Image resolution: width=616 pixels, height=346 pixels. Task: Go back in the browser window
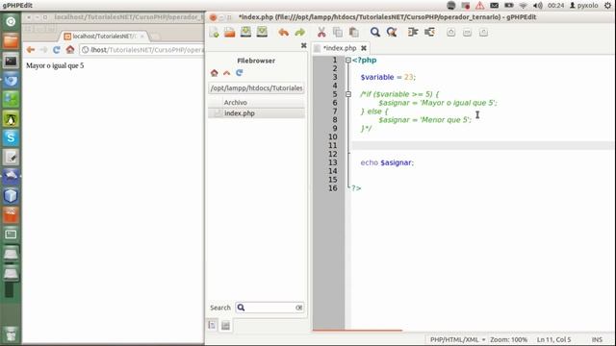[31, 49]
